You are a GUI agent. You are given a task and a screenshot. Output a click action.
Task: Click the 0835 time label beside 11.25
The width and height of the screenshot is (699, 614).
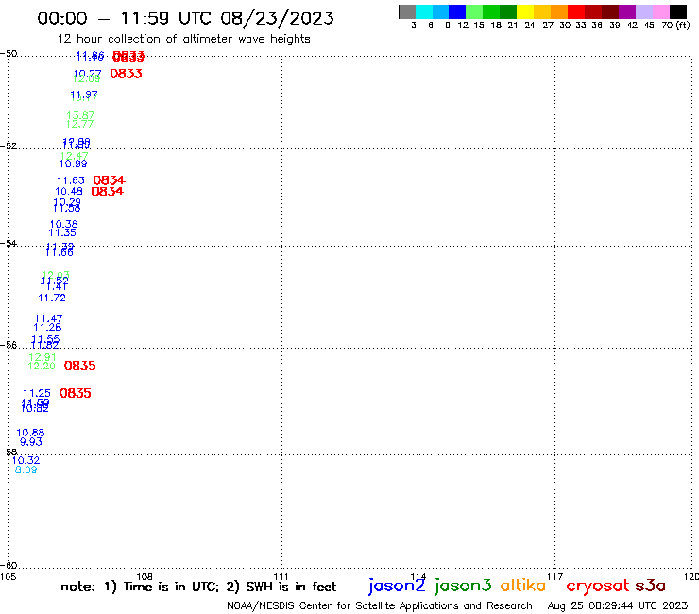point(76,393)
